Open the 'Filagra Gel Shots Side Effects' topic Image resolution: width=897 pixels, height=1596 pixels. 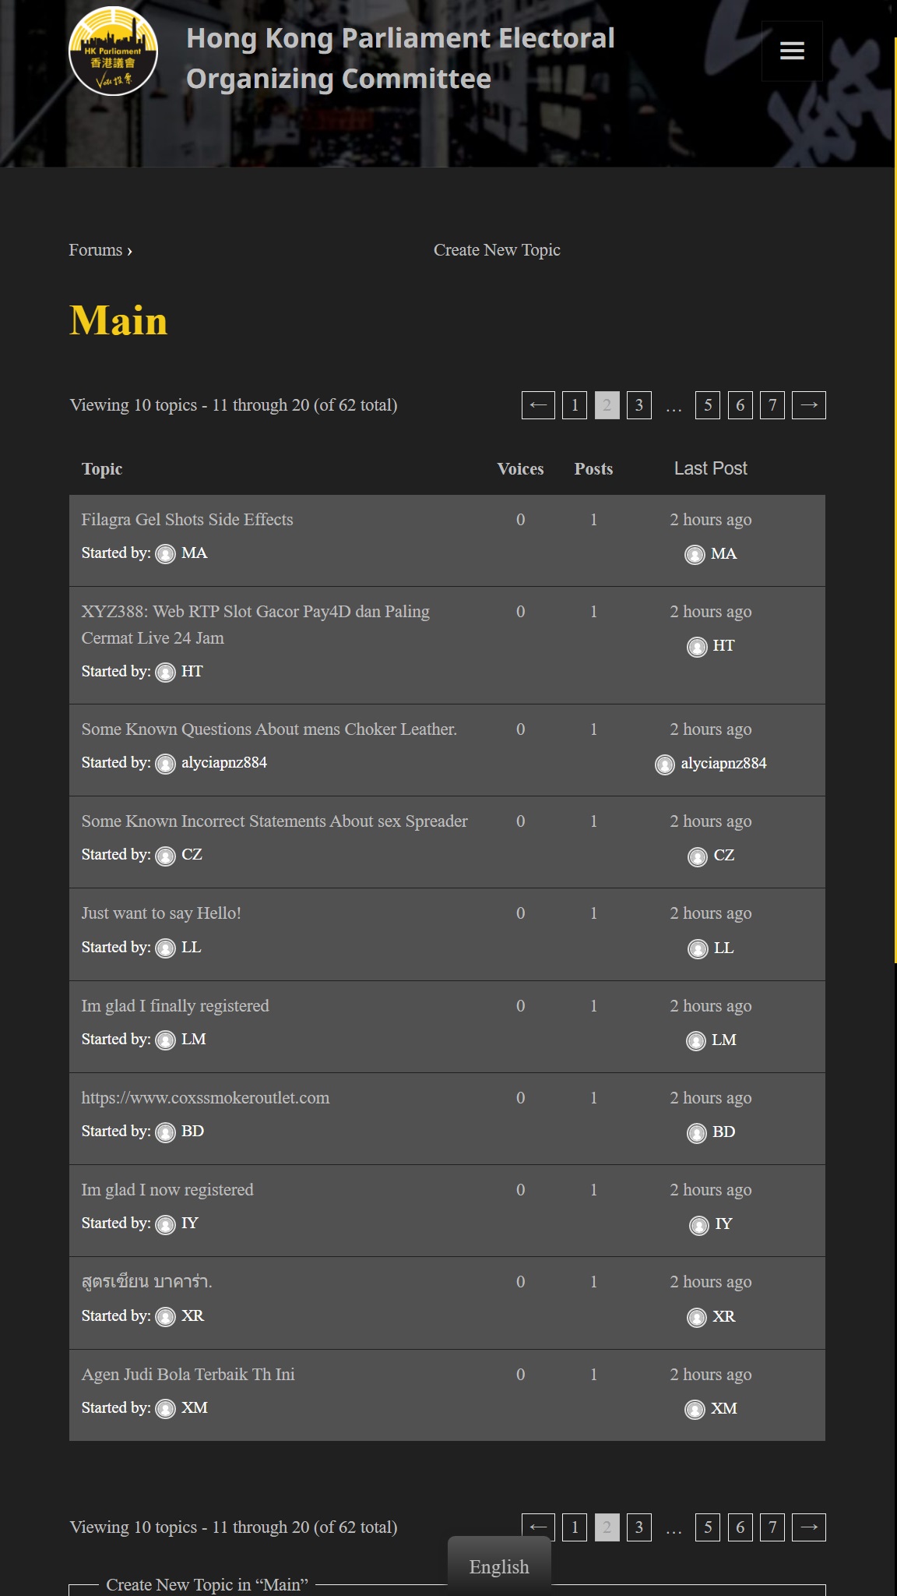(187, 520)
